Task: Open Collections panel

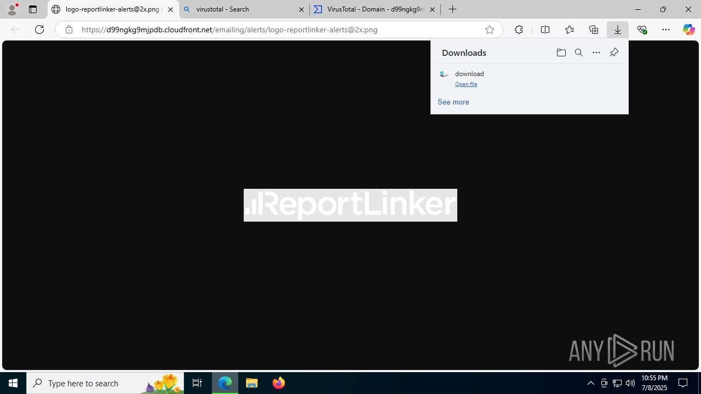Action: [x=594, y=30]
